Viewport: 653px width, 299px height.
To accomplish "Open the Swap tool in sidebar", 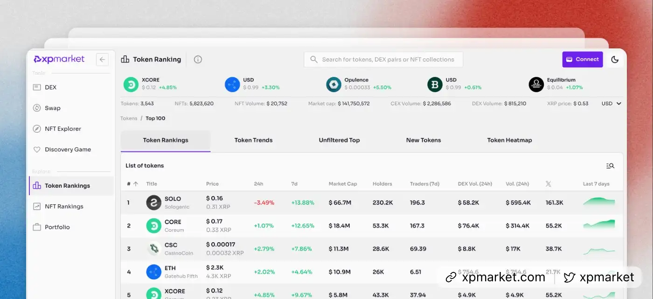I will 52,108.
